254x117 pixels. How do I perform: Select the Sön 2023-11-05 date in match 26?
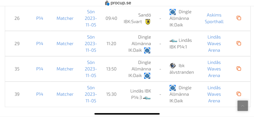point(91,18)
